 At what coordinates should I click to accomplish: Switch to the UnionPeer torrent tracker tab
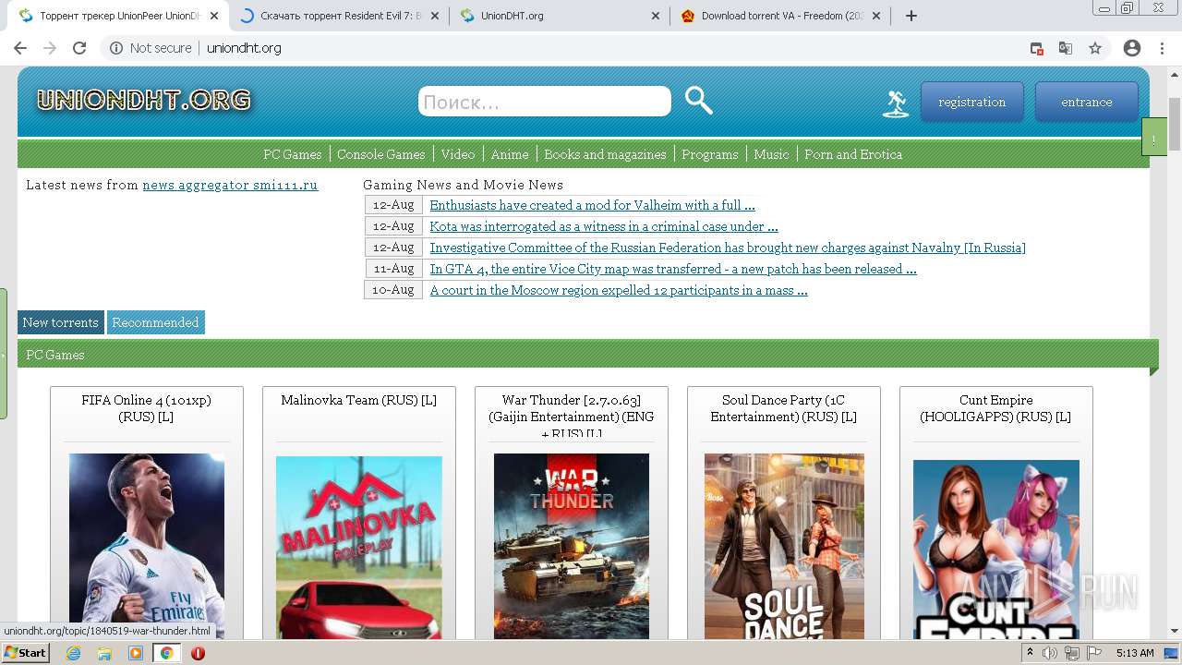118,16
